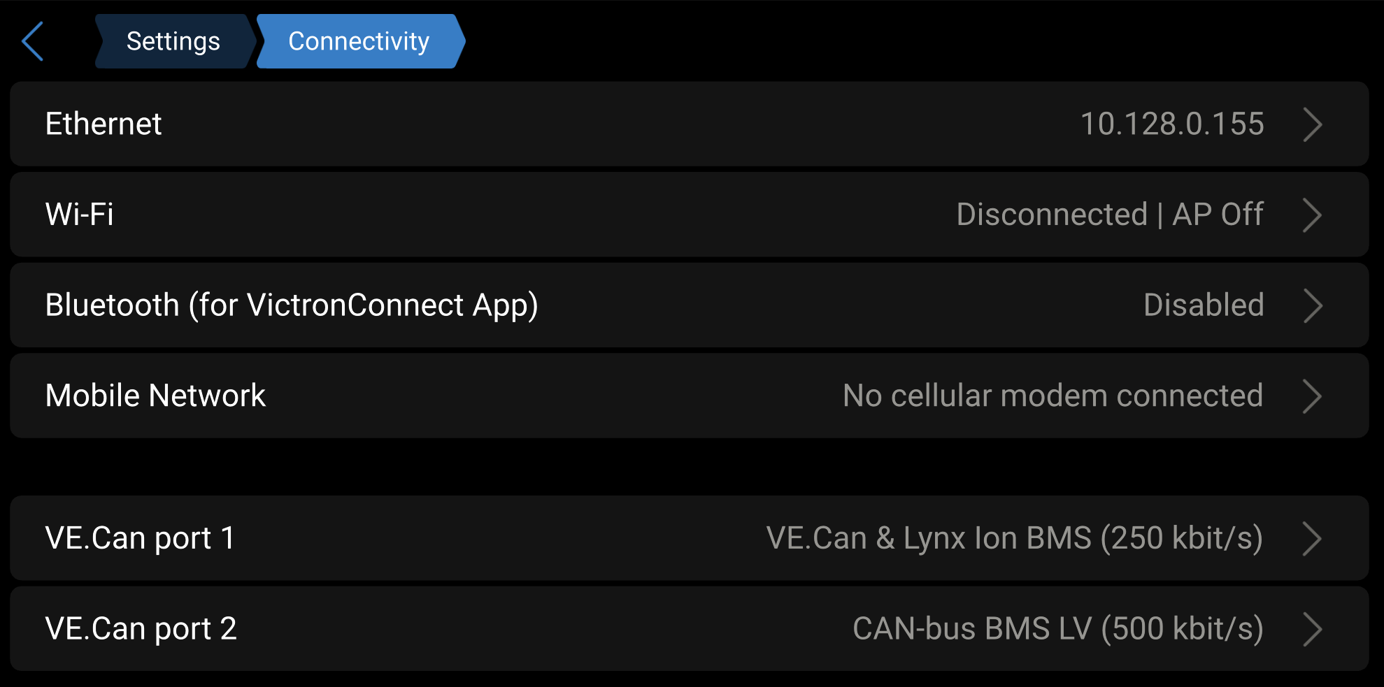
Task: Expand Wi-Fi using its chevron
Action: point(1312,215)
